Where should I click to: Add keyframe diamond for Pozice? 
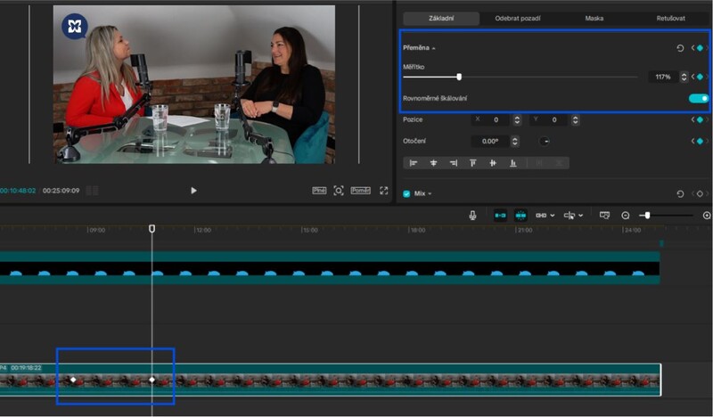point(700,119)
